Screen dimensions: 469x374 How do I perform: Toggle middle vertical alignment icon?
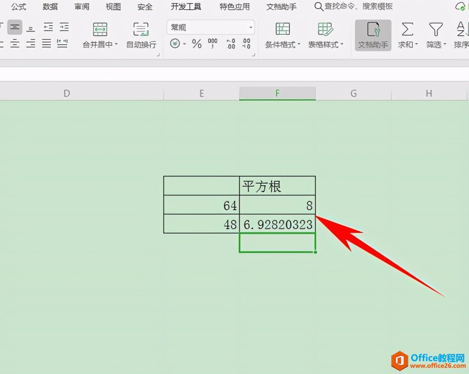pos(15,28)
